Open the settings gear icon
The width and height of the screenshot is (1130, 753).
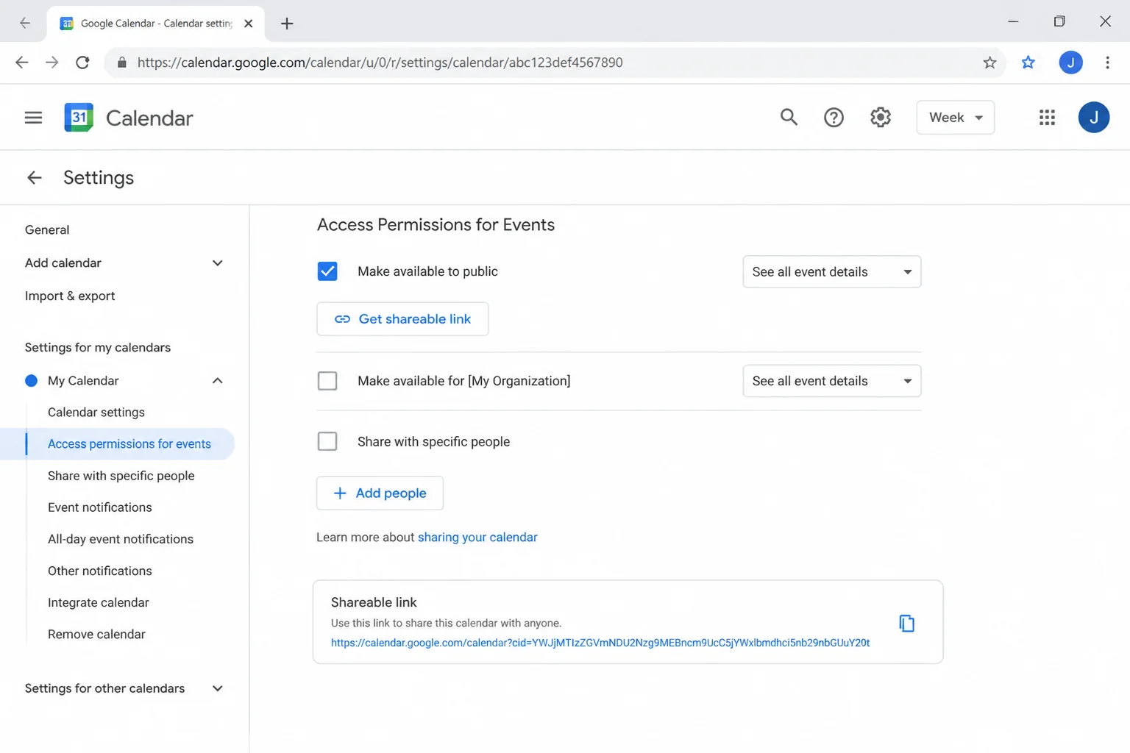pyautogui.click(x=881, y=118)
